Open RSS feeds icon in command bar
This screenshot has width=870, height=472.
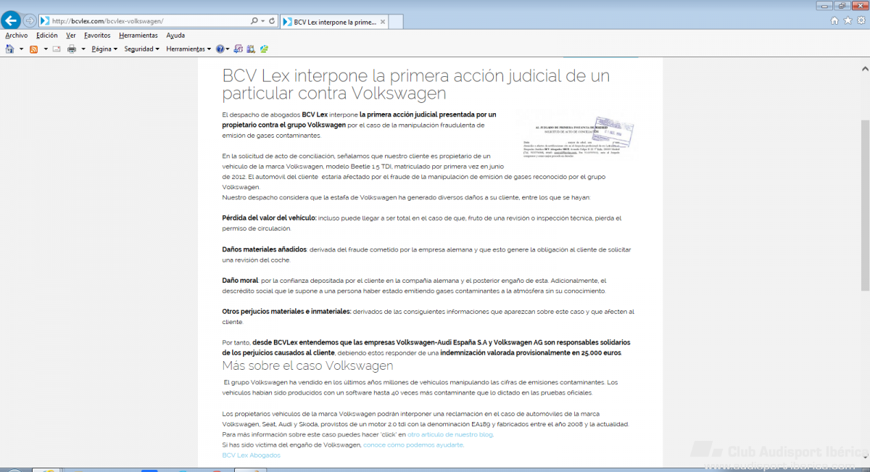(x=33, y=49)
